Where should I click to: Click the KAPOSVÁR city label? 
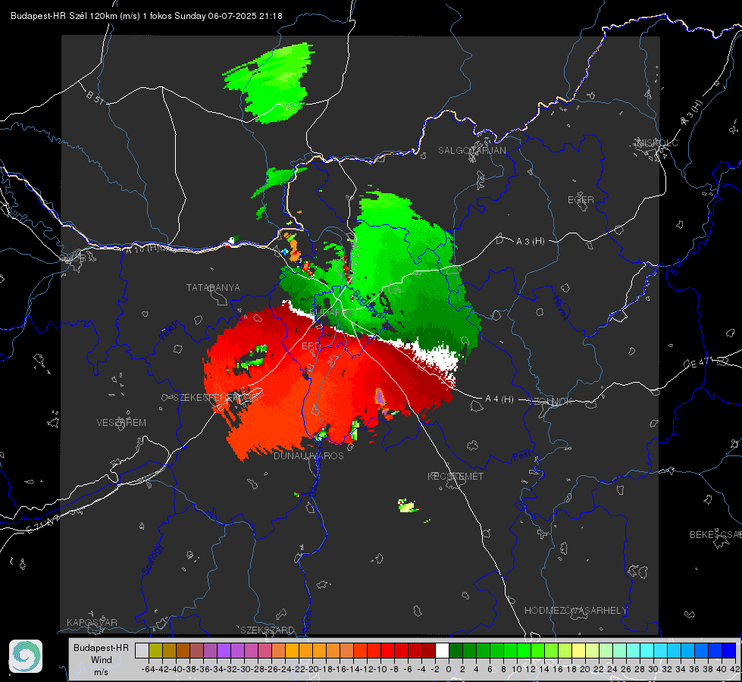[x=92, y=622]
